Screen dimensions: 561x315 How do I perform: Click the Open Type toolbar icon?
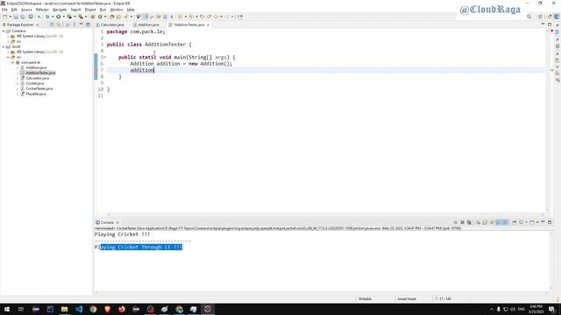click(x=112, y=17)
